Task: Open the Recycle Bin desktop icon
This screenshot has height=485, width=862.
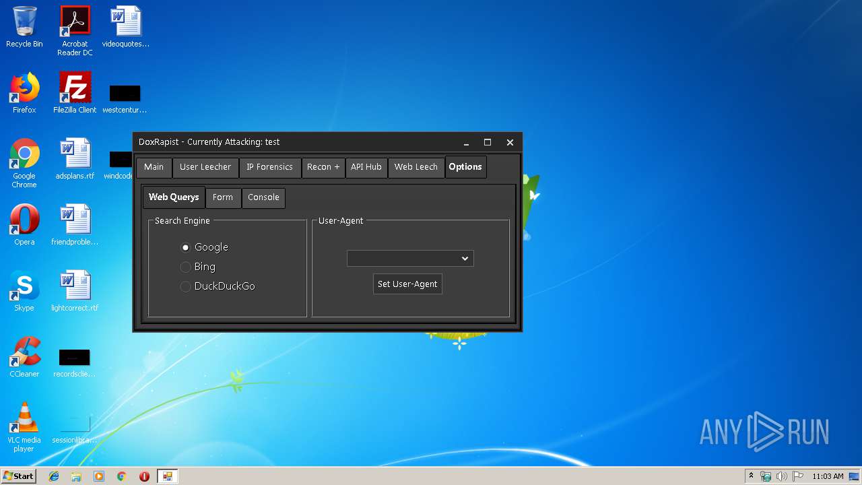Action: tap(24, 27)
